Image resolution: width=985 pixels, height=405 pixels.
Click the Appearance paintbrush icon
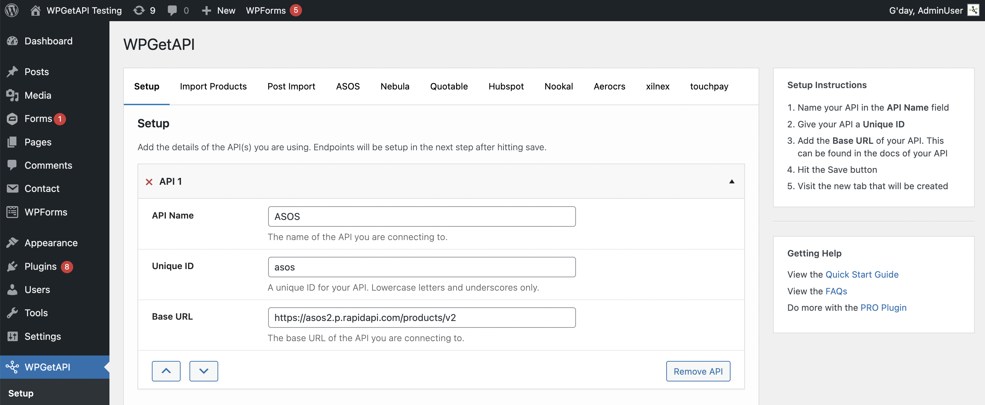[12, 243]
